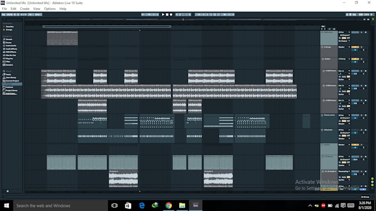Open 2-Group output dropdown on Guitar track

[x=344, y=59]
